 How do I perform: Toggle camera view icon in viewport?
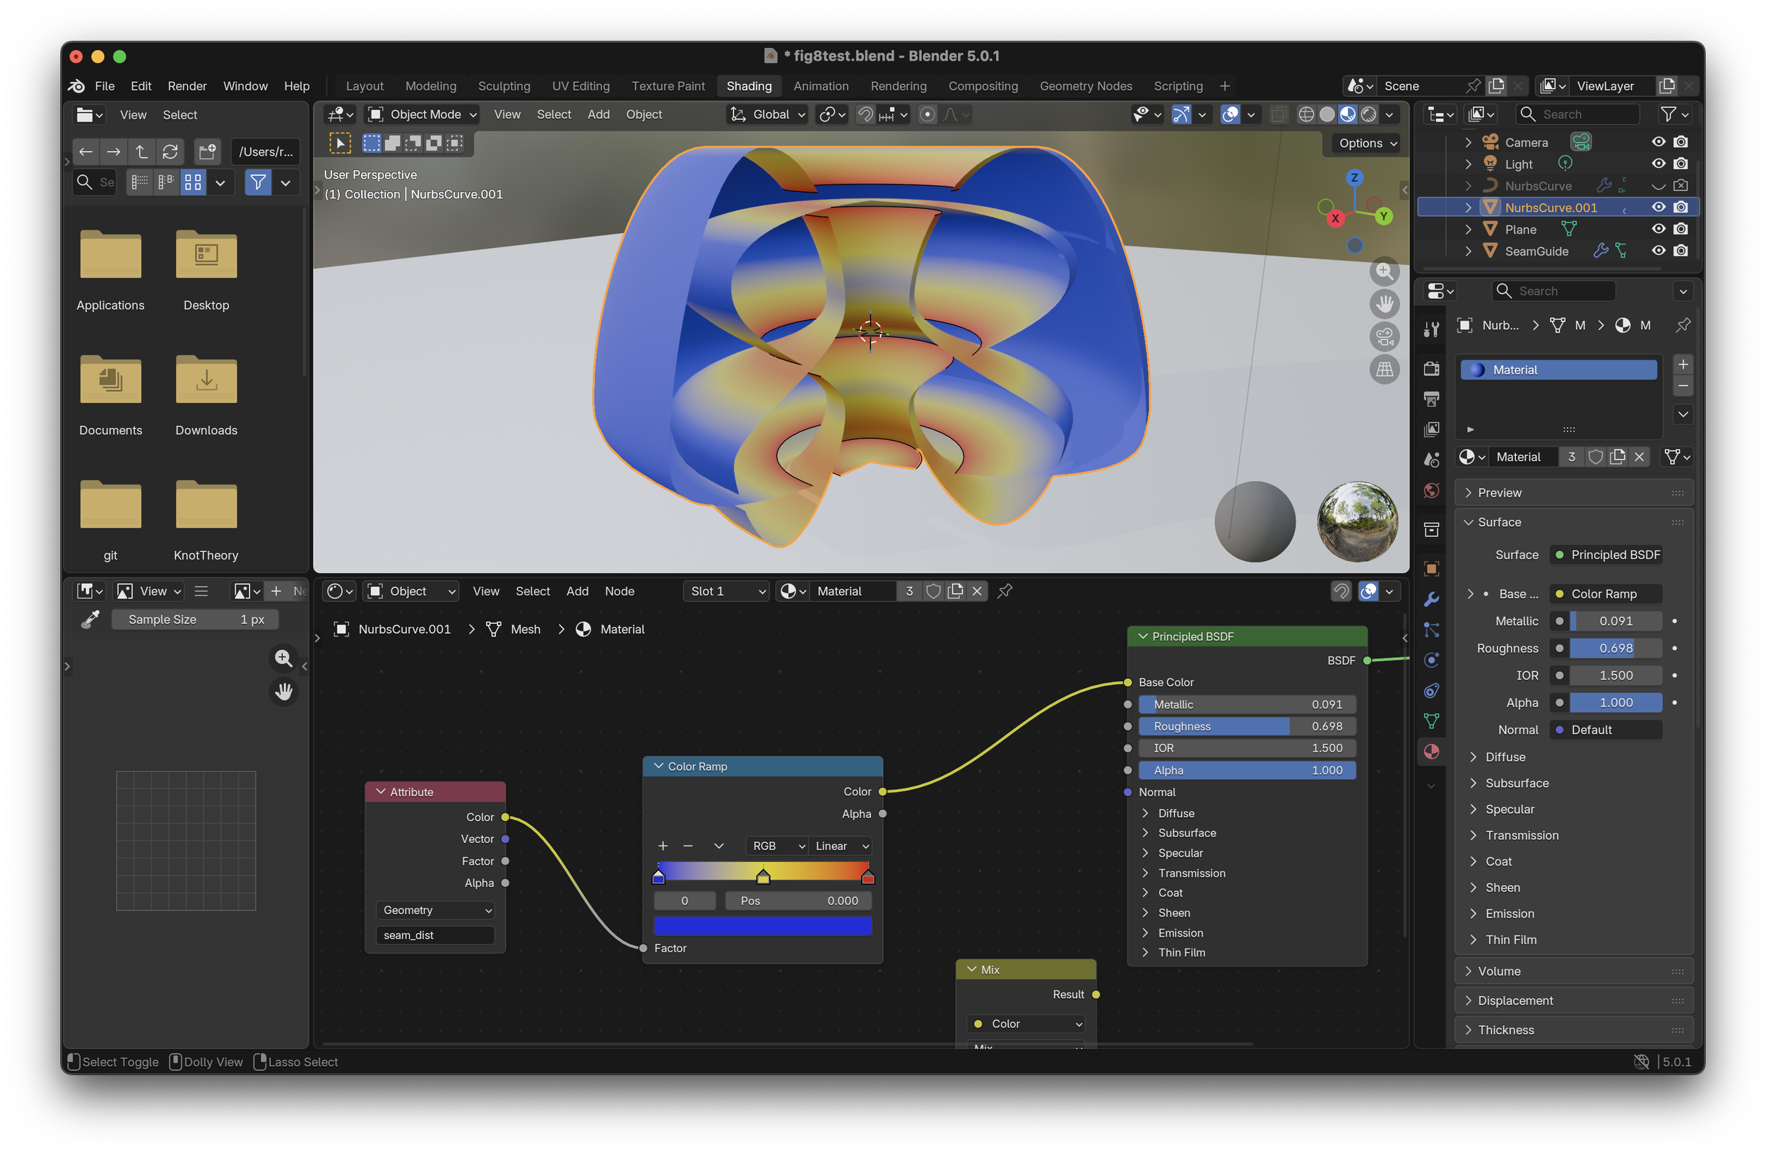point(1384,337)
